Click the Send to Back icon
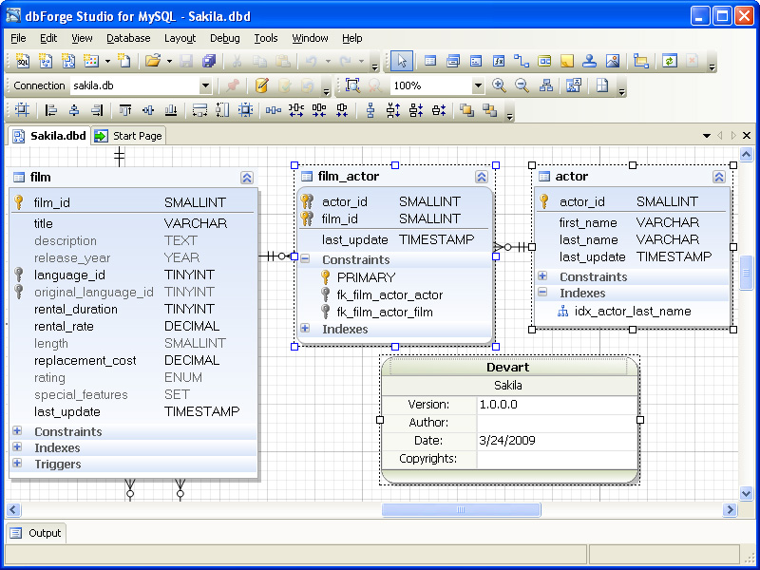This screenshot has height=570, width=760. [490, 110]
